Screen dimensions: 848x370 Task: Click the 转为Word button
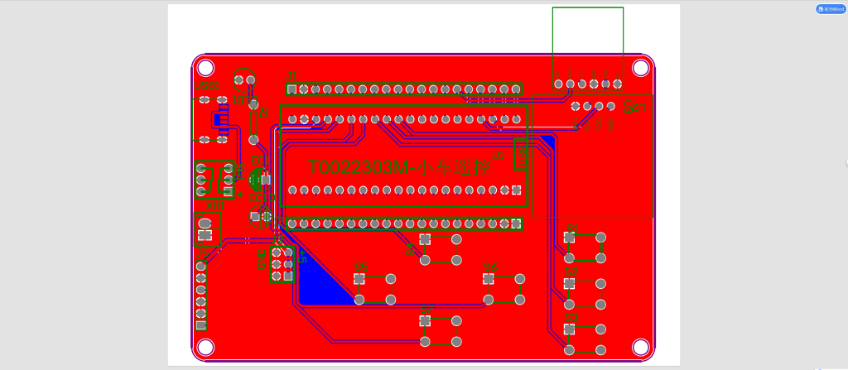[x=831, y=9]
